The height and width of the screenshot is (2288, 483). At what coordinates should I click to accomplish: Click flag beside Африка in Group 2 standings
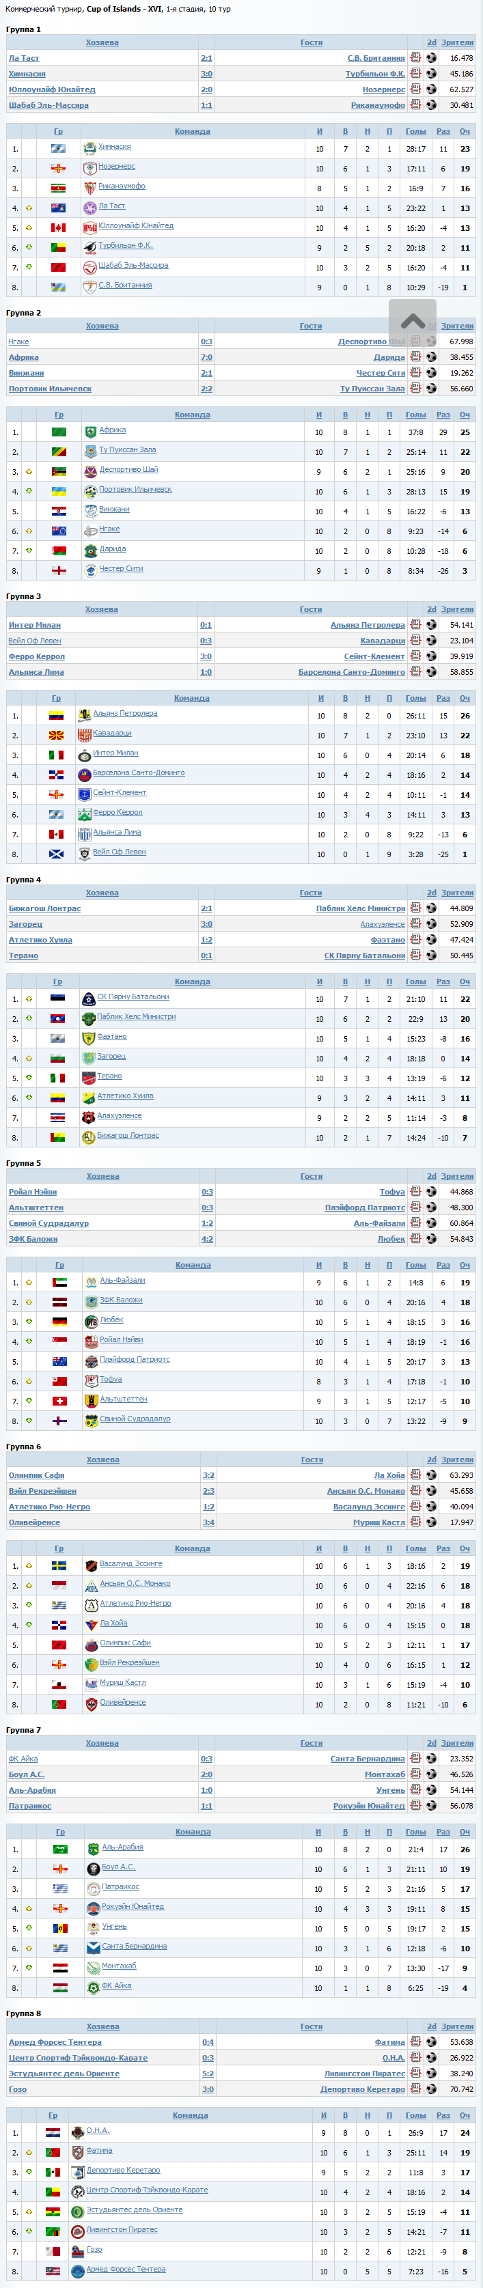[59, 432]
